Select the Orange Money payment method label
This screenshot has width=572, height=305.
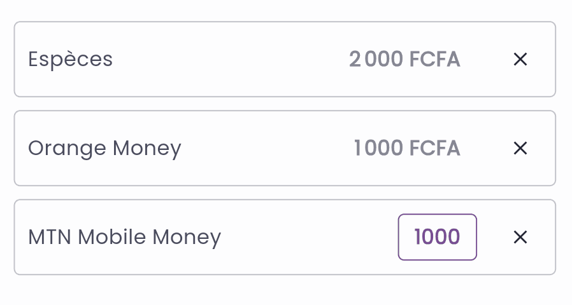point(104,149)
